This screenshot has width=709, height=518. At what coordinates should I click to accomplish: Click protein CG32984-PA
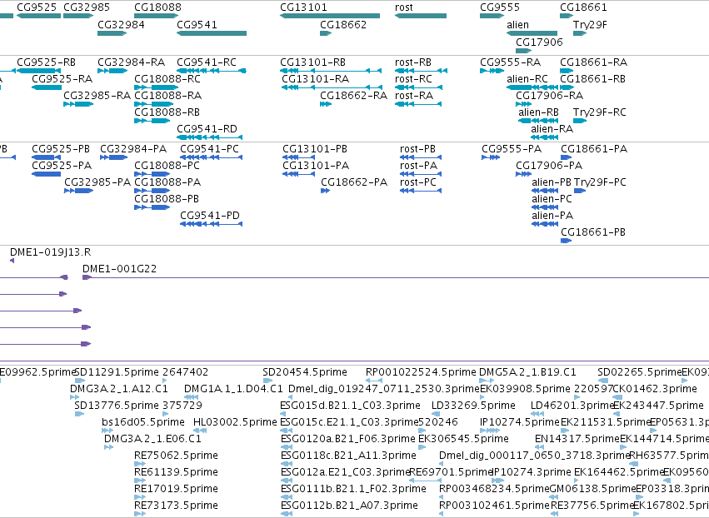[x=113, y=157]
